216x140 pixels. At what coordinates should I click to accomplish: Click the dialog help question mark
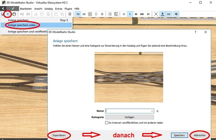tap(196, 32)
